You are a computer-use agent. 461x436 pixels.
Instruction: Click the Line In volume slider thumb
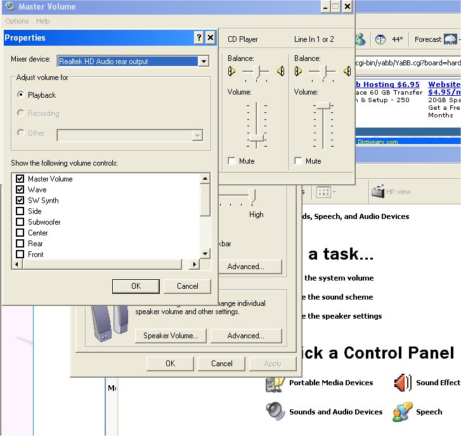click(323, 105)
